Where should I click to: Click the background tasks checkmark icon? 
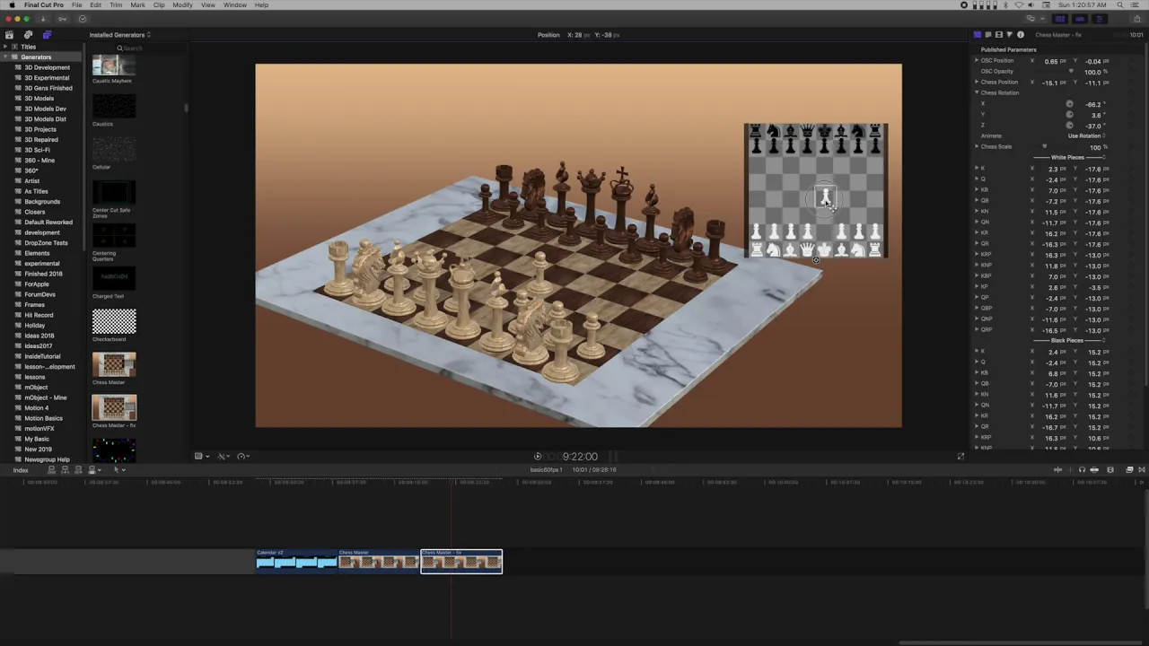click(83, 19)
